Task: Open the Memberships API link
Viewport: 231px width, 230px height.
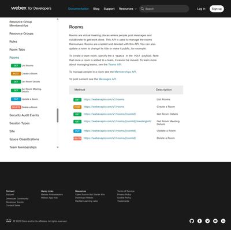Action: (x=125, y=72)
